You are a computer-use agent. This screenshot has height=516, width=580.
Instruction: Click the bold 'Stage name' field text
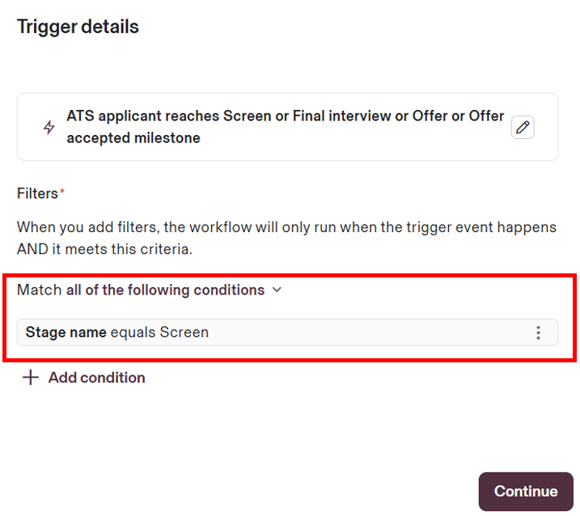tap(66, 332)
